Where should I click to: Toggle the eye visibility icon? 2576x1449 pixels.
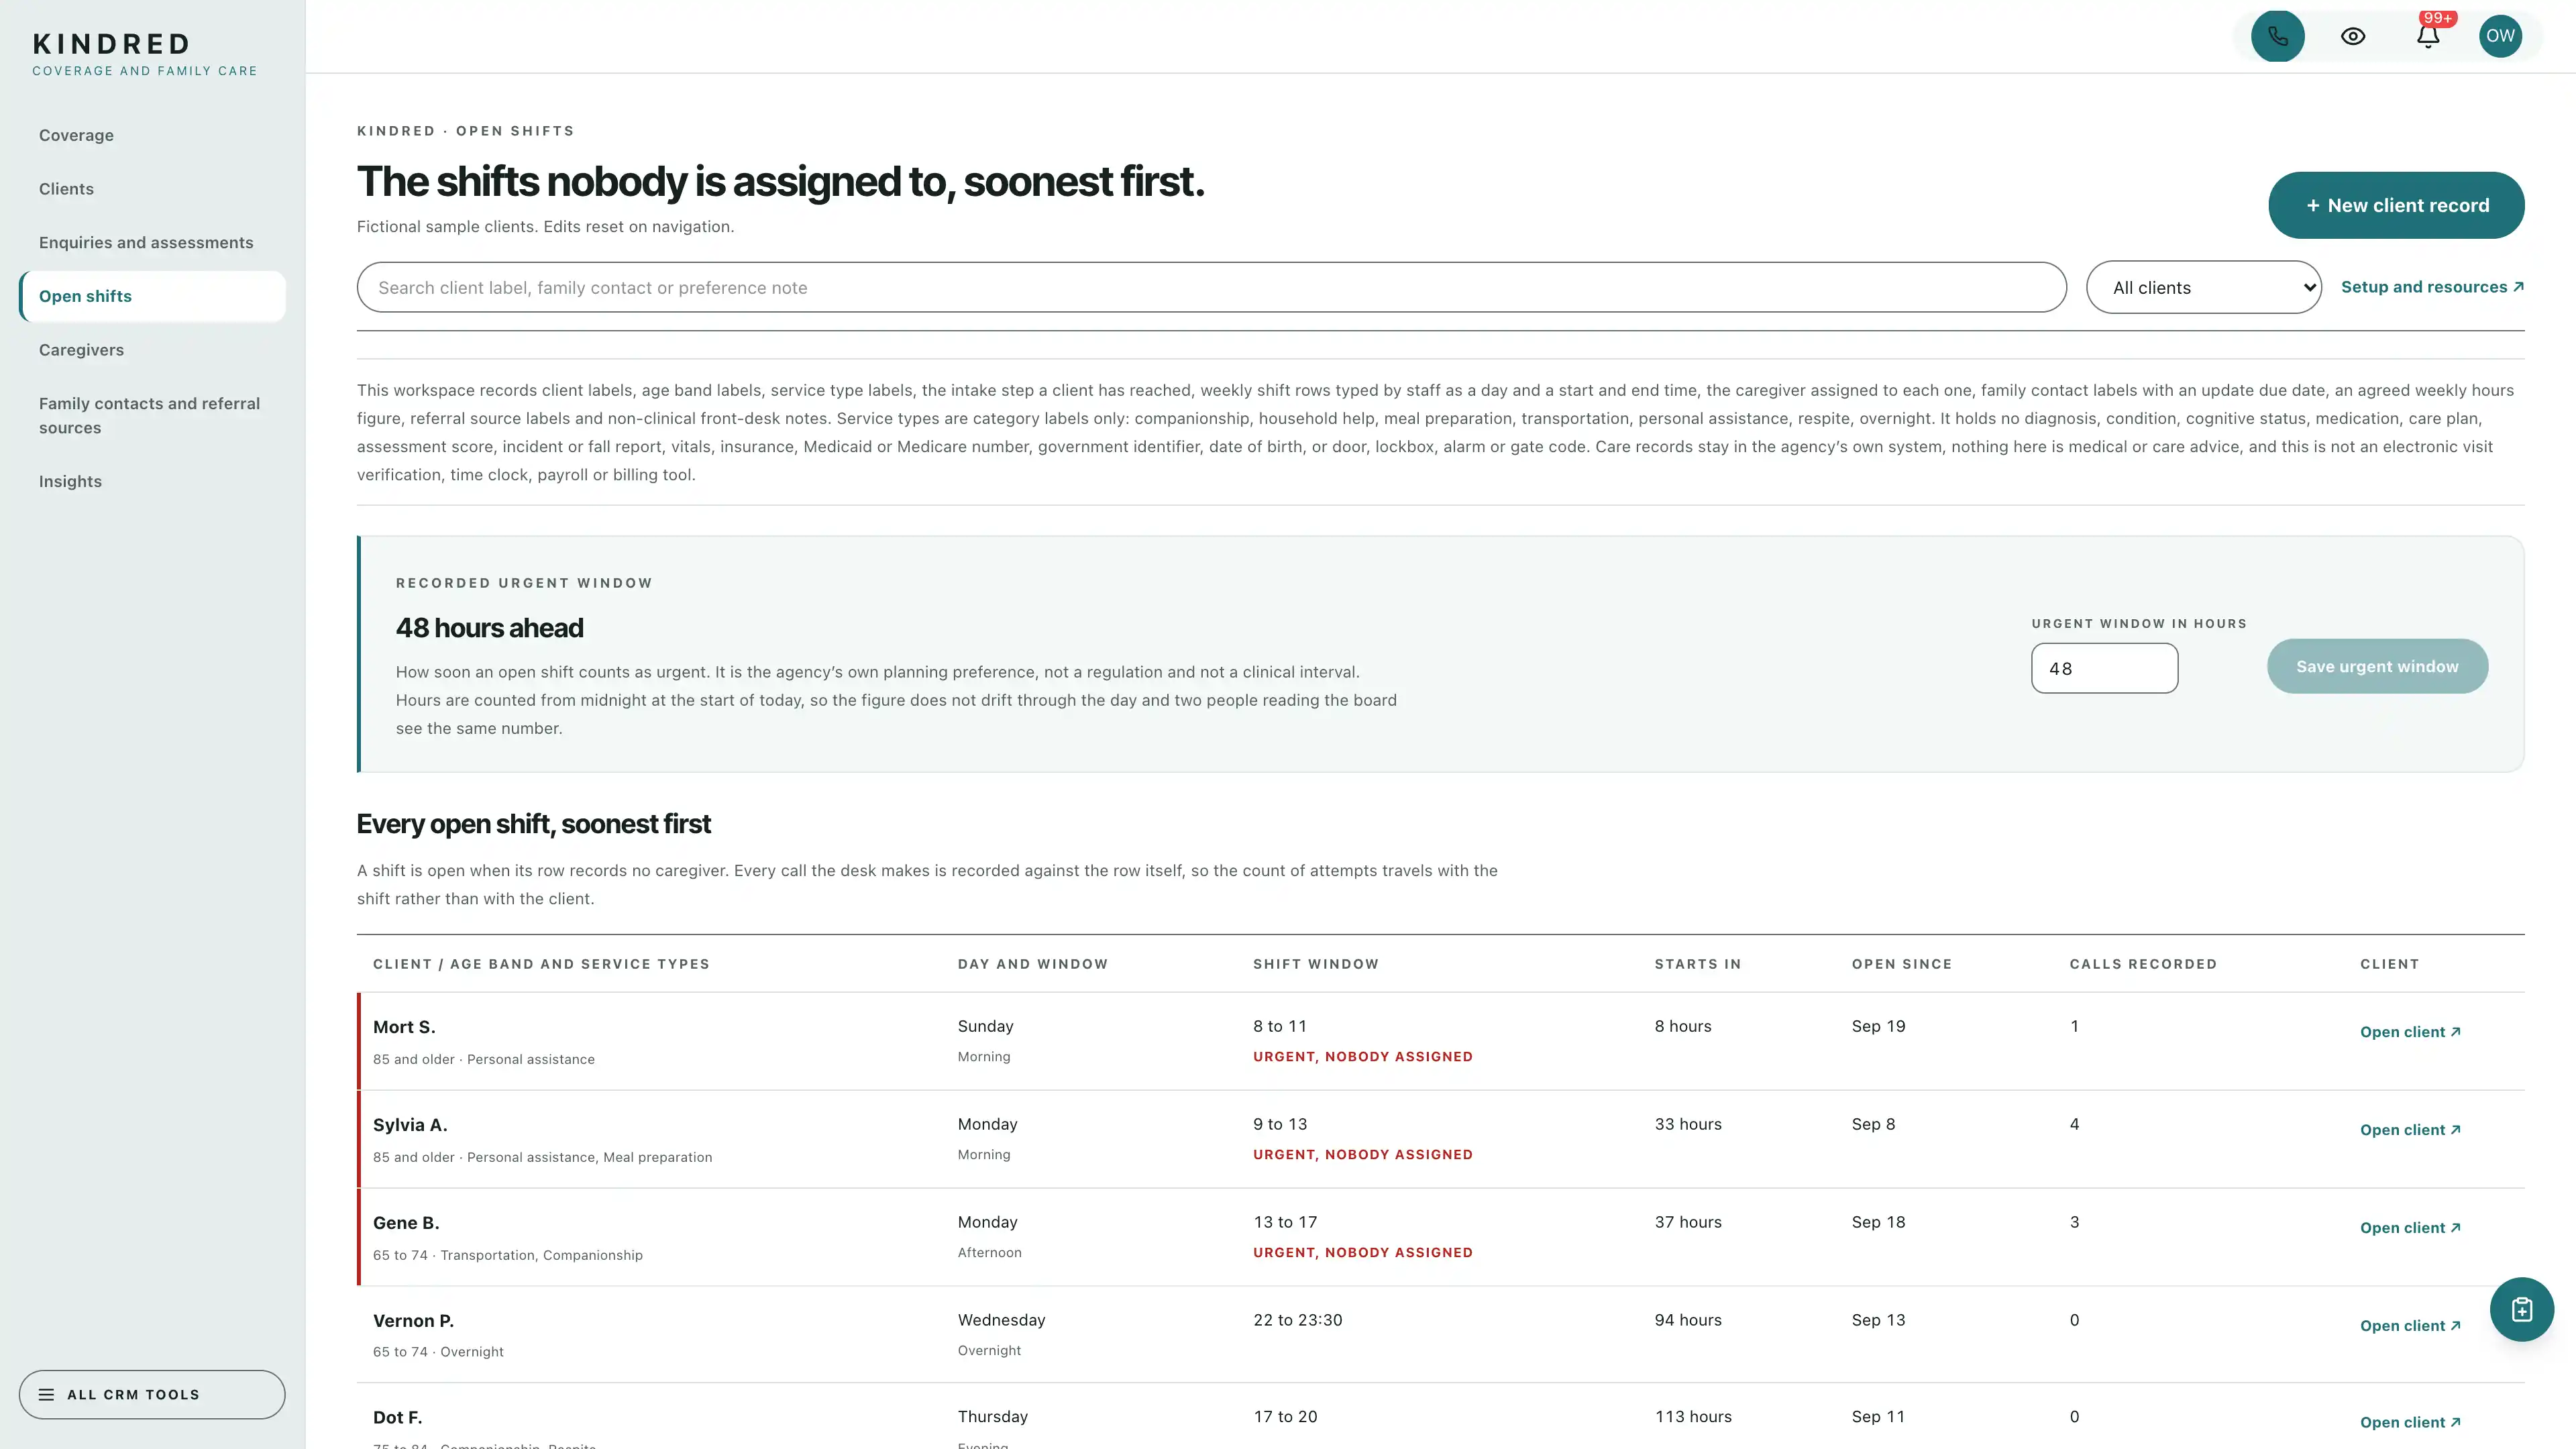(2353, 36)
